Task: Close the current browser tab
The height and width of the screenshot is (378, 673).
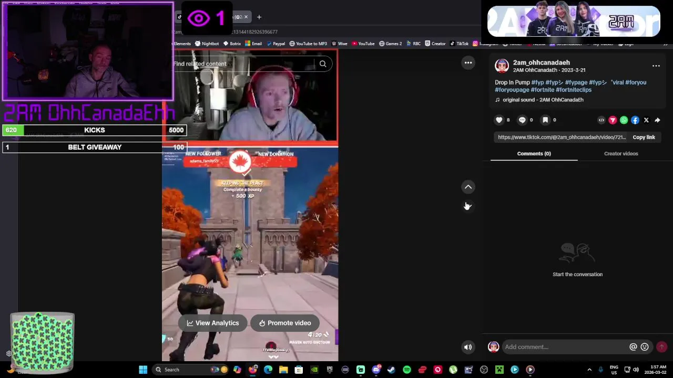Action: coord(246,17)
